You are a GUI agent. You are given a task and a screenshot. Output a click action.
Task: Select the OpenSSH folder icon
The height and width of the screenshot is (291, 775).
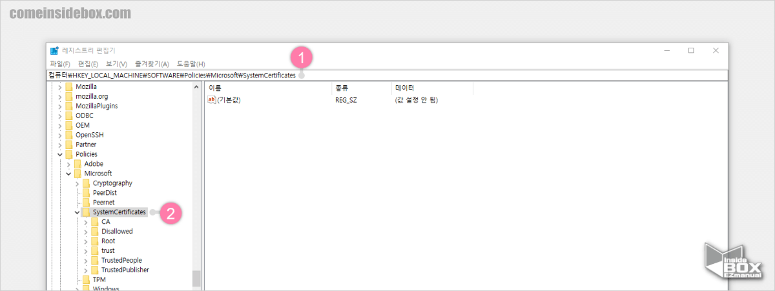pos(69,135)
